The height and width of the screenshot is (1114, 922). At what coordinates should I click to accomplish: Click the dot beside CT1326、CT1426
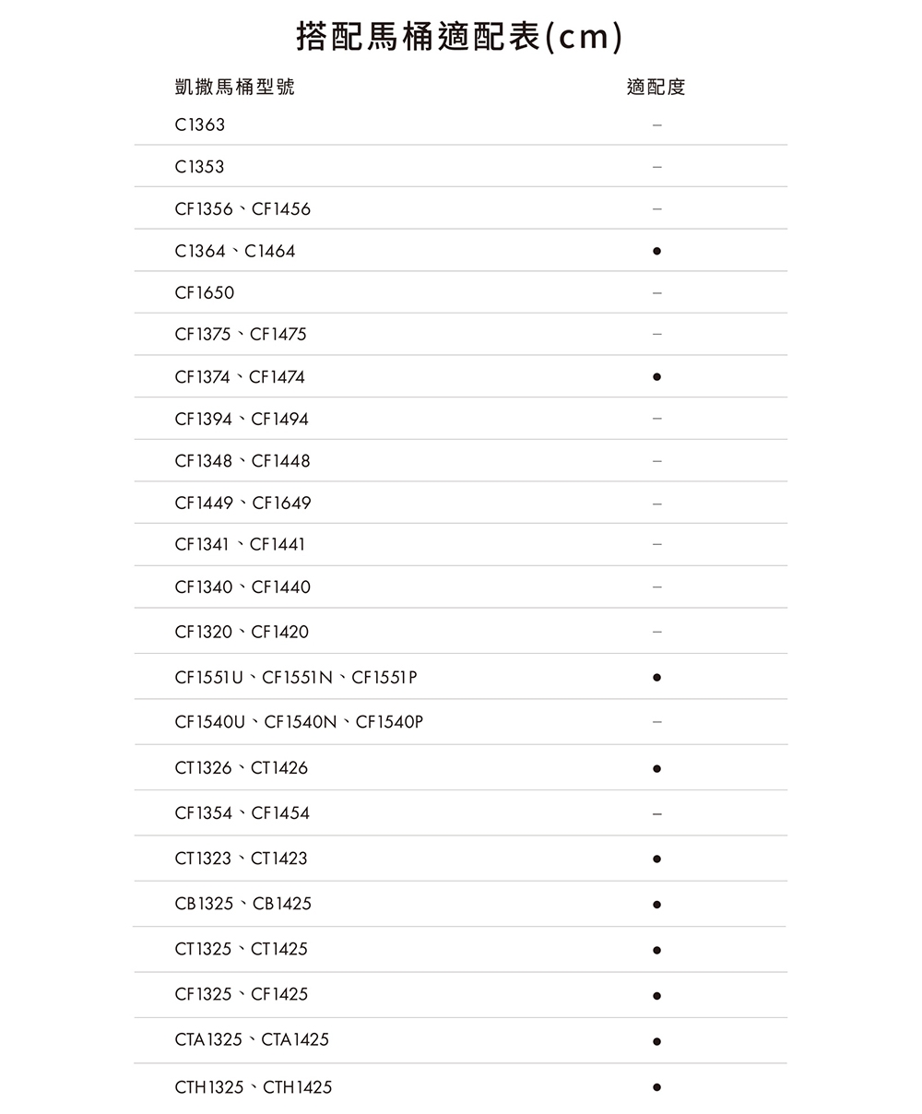(x=656, y=767)
